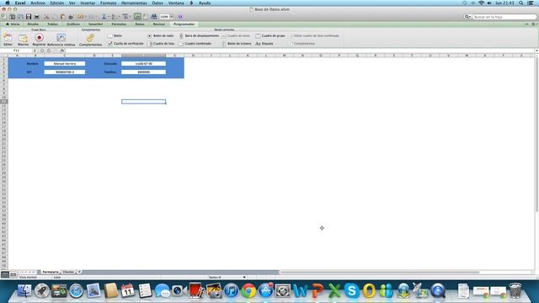
Task: Switch to the Inicio ribbon tab
Action: (13, 24)
